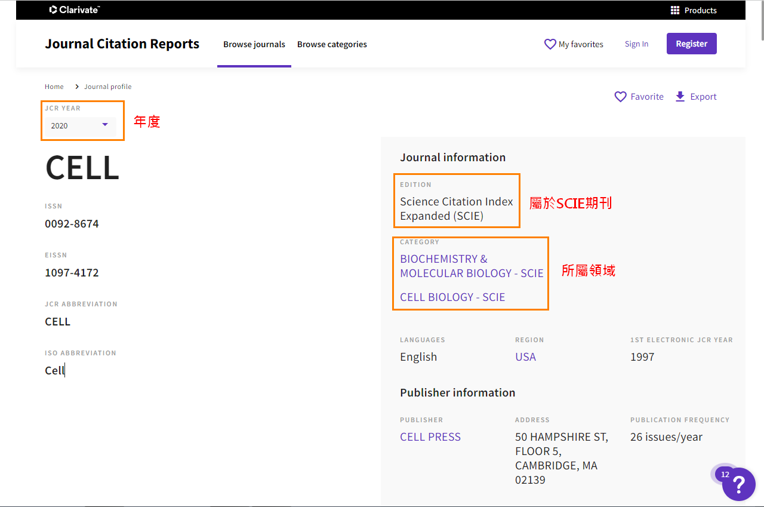This screenshot has width=764, height=507.
Task: Click the Clarivate logo
Action: (x=75, y=10)
